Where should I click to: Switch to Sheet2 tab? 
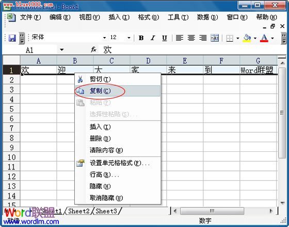coord(78,211)
